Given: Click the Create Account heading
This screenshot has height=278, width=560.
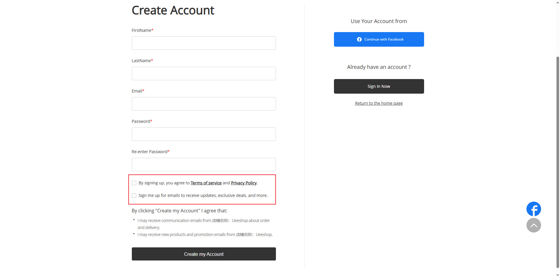Looking at the screenshot, I should pos(173,11).
